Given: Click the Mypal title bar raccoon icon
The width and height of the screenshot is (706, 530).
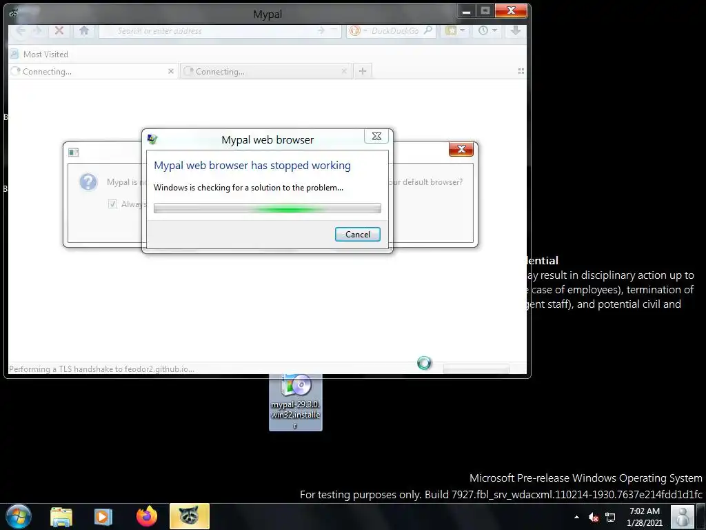Looking at the screenshot, I should pyautogui.click(x=14, y=14).
